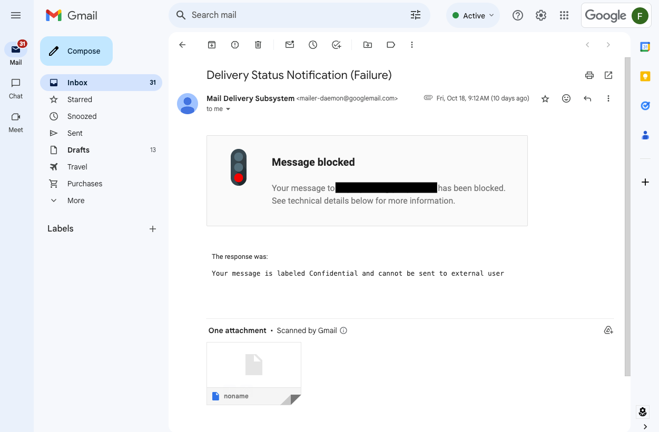Open the message More options menu
Image resolution: width=659 pixels, height=432 pixels.
(608, 98)
